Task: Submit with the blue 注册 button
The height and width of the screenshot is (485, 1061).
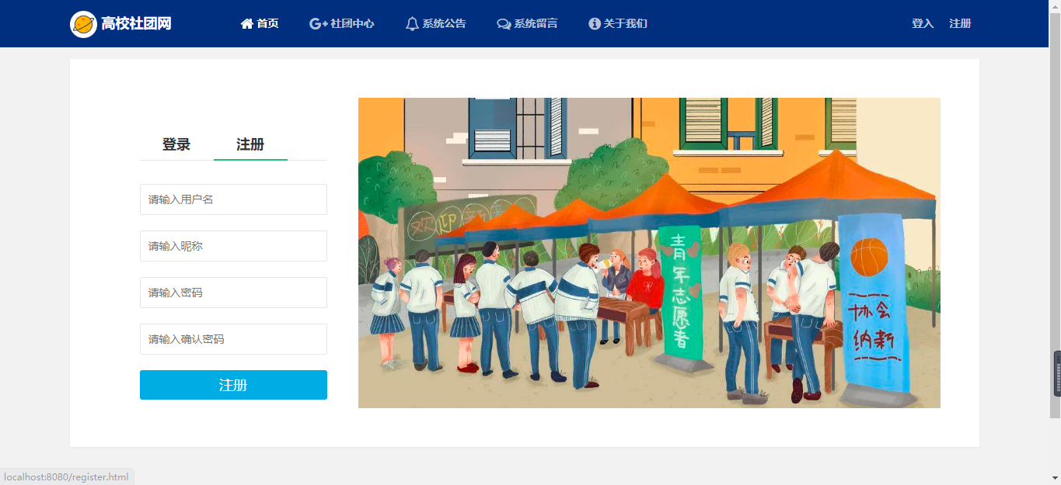Action: pyautogui.click(x=233, y=385)
